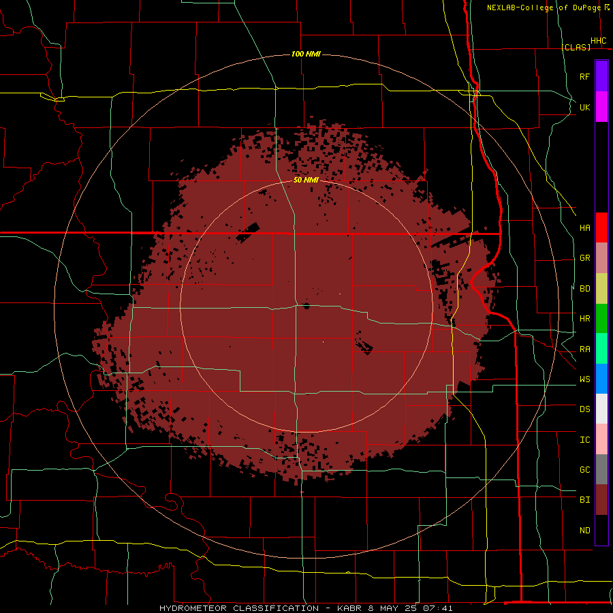This screenshot has width=613, height=613.
Task: Click the white DS legend swatch
Action: point(601,409)
